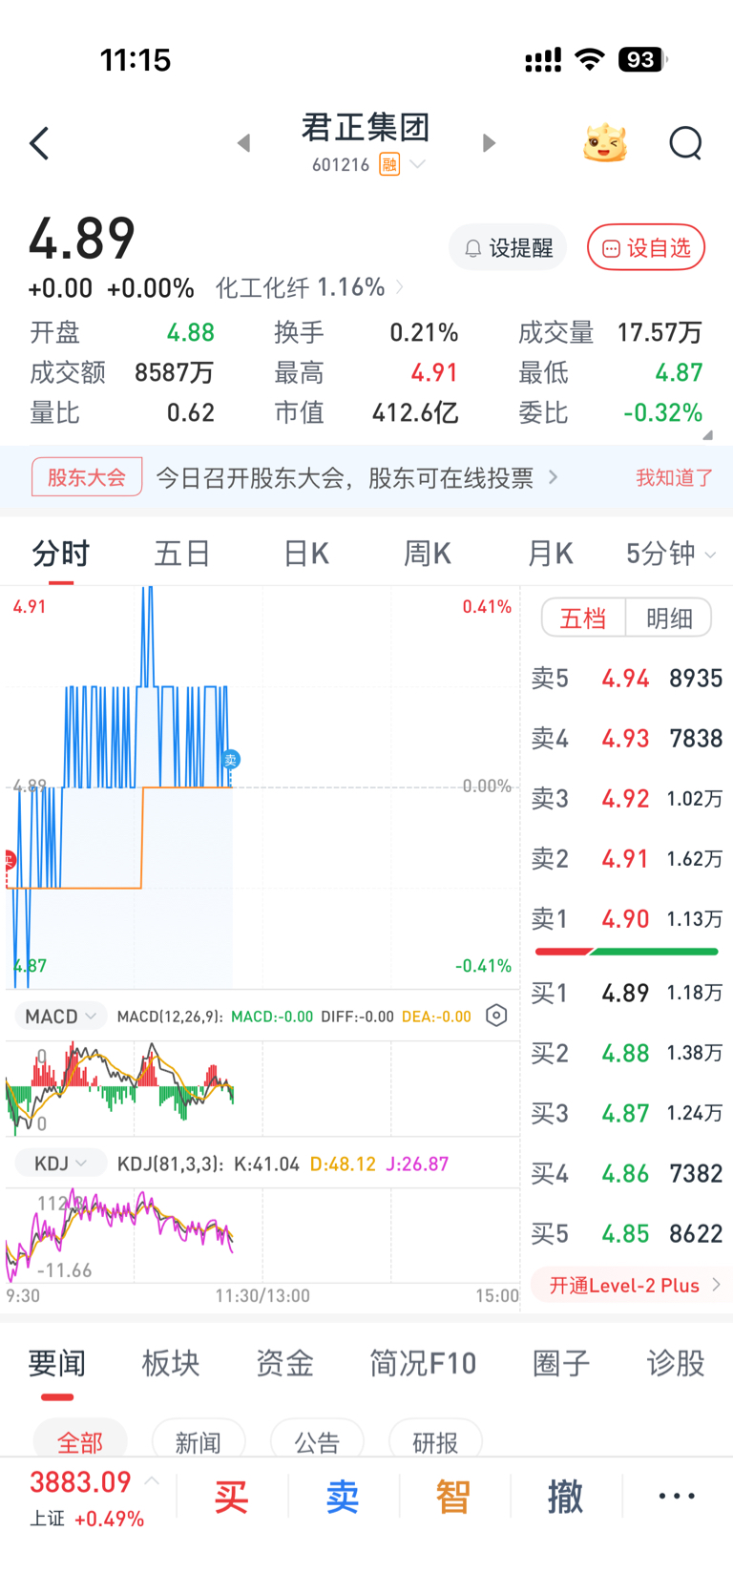Open the three-dot more menu

point(677,1497)
